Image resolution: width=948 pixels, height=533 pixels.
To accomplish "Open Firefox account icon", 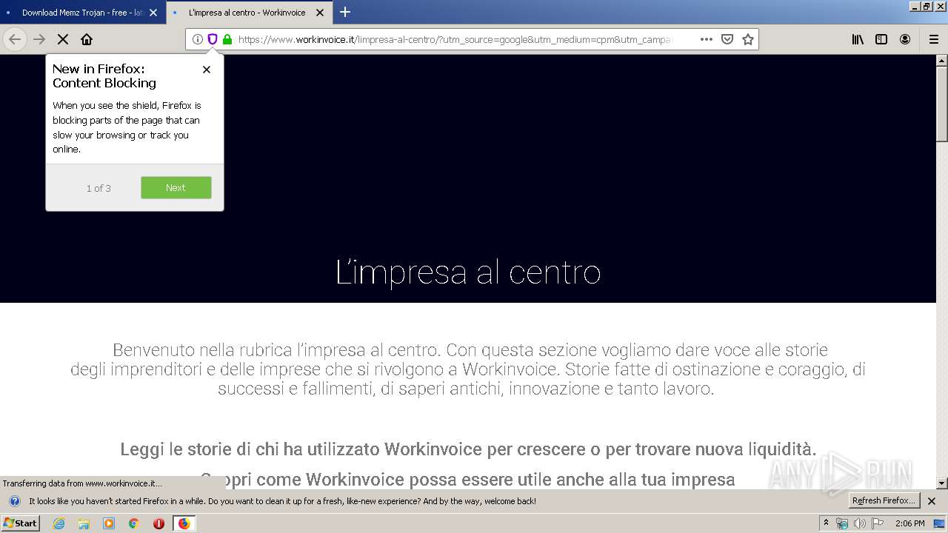I will point(905,39).
